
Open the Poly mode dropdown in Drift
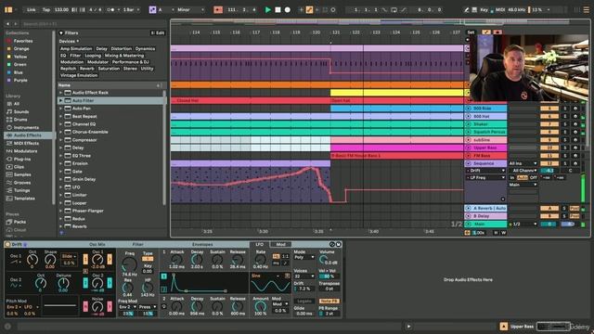(304, 258)
